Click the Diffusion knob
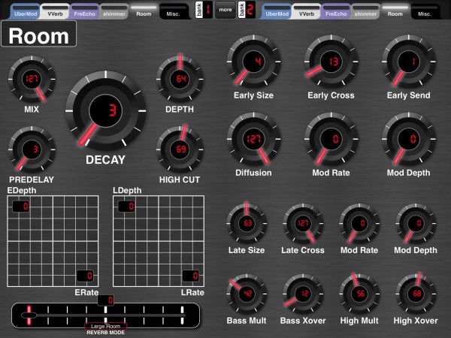The height and width of the screenshot is (338, 451). [254, 139]
